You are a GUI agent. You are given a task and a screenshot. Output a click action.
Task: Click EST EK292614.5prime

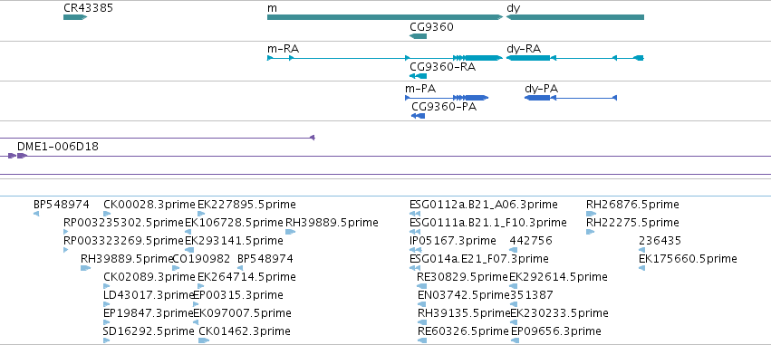pos(559,277)
